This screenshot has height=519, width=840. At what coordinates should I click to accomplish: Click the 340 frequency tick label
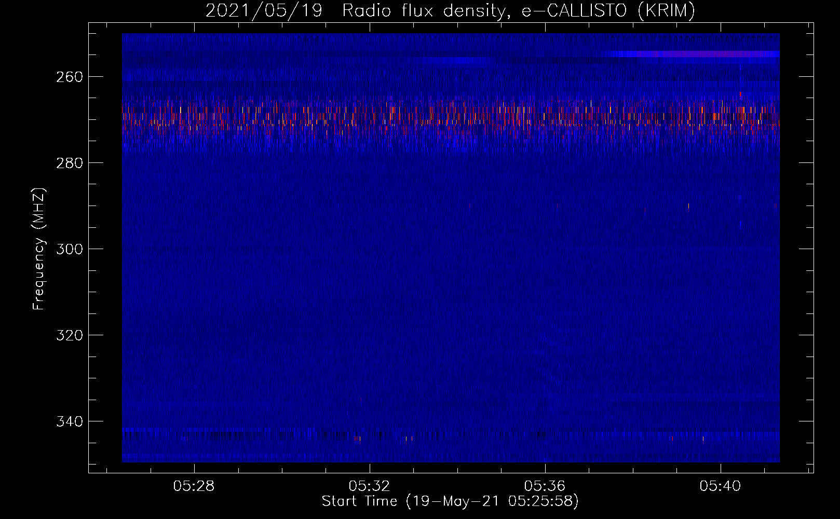[x=70, y=421]
